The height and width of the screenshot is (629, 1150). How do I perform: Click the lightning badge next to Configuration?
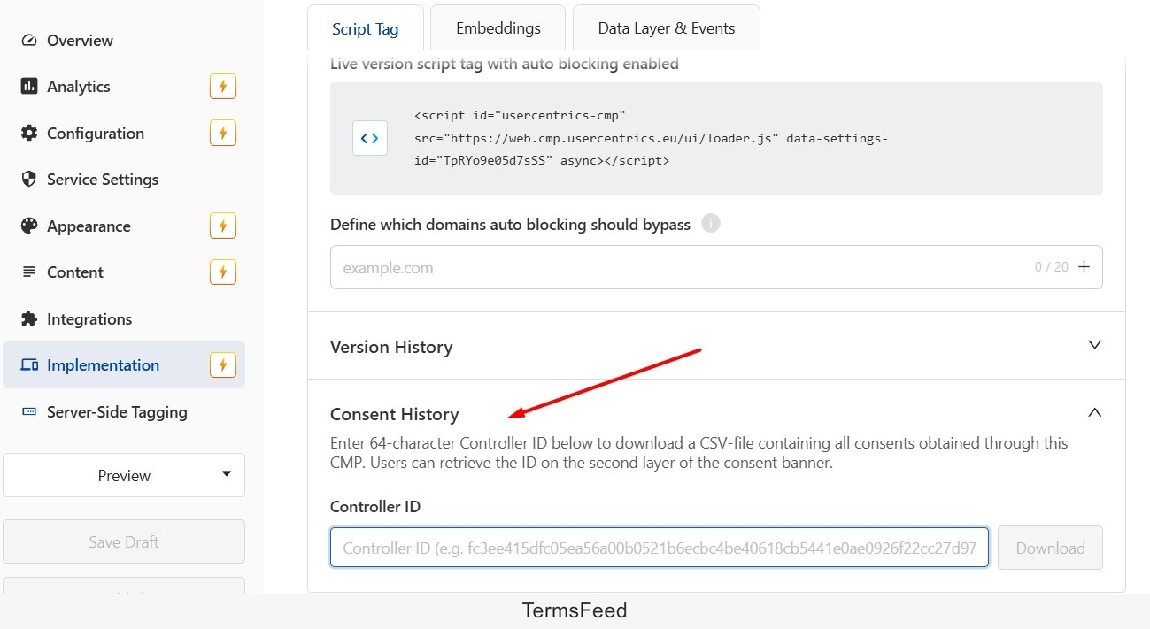click(223, 134)
